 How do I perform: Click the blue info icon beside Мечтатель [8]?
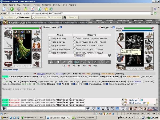61,27
